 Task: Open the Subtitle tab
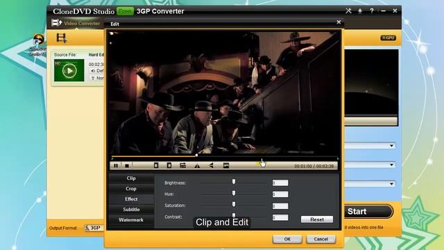click(x=131, y=210)
